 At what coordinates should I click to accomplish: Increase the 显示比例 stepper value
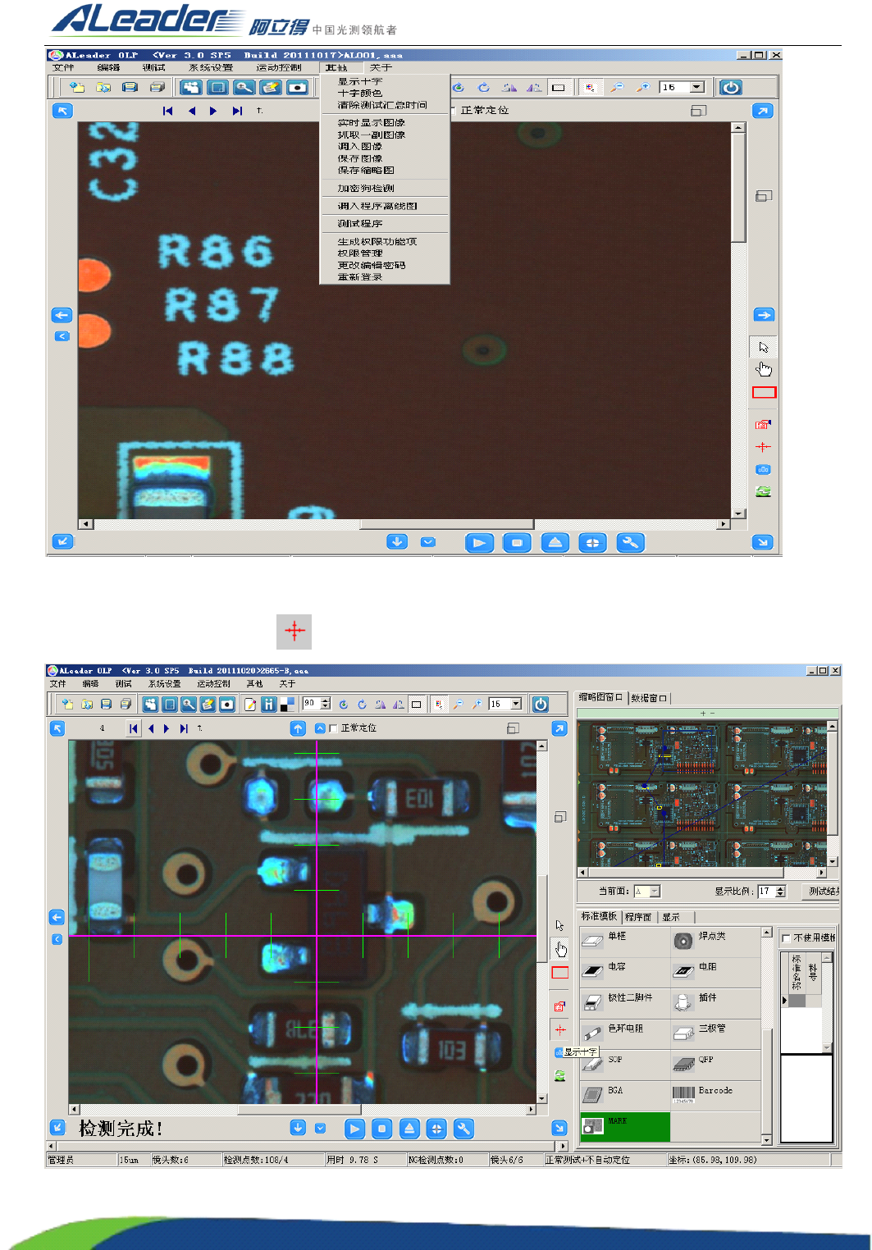point(780,888)
